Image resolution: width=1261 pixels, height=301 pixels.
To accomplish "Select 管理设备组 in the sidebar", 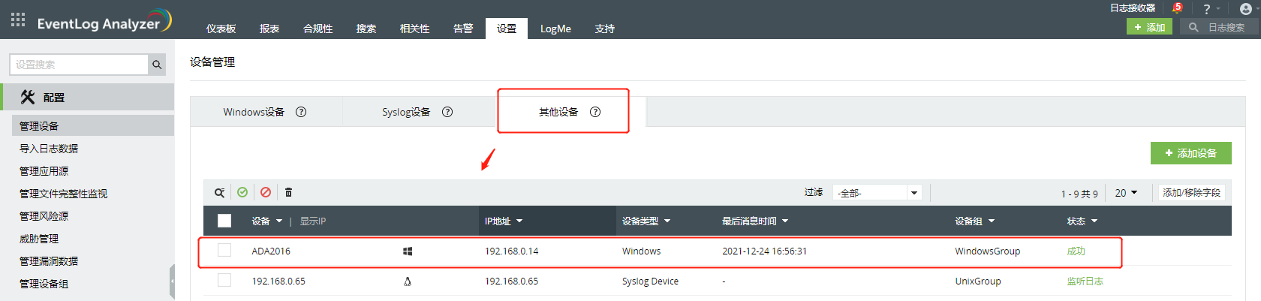I will pos(44,284).
